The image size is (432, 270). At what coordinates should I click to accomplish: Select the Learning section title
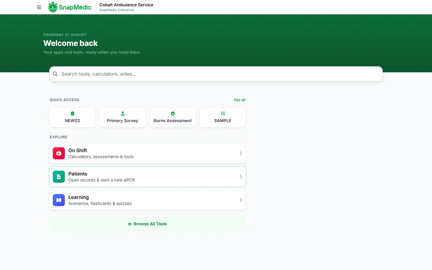coord(79,197)
